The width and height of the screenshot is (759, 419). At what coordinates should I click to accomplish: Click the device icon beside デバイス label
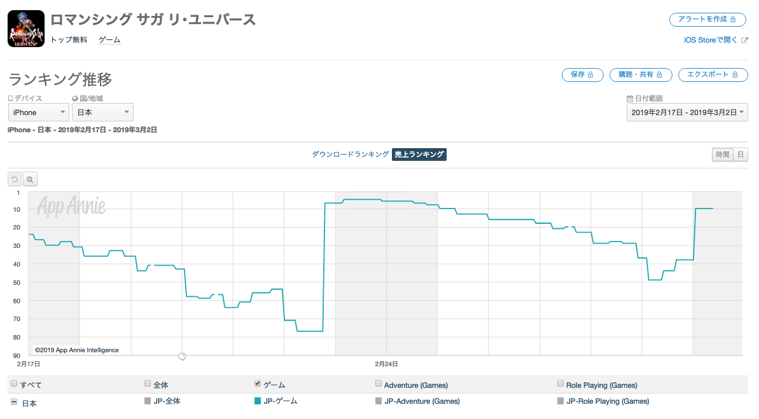pos(10,99)
